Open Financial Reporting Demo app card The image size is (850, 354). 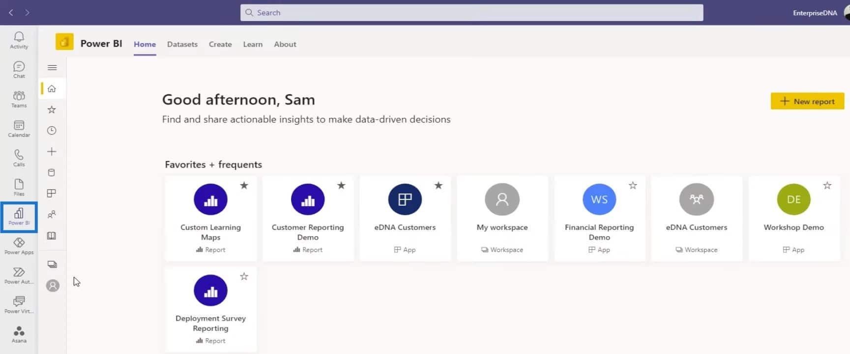pos(600,218)
